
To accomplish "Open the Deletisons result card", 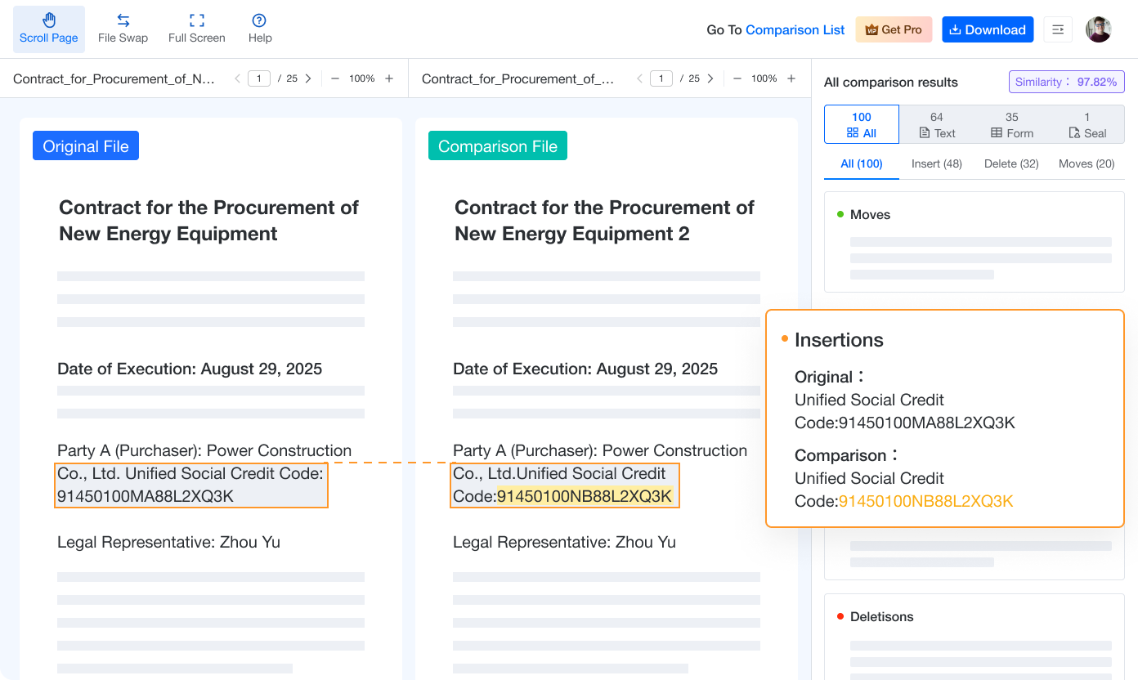I will 974,637.
